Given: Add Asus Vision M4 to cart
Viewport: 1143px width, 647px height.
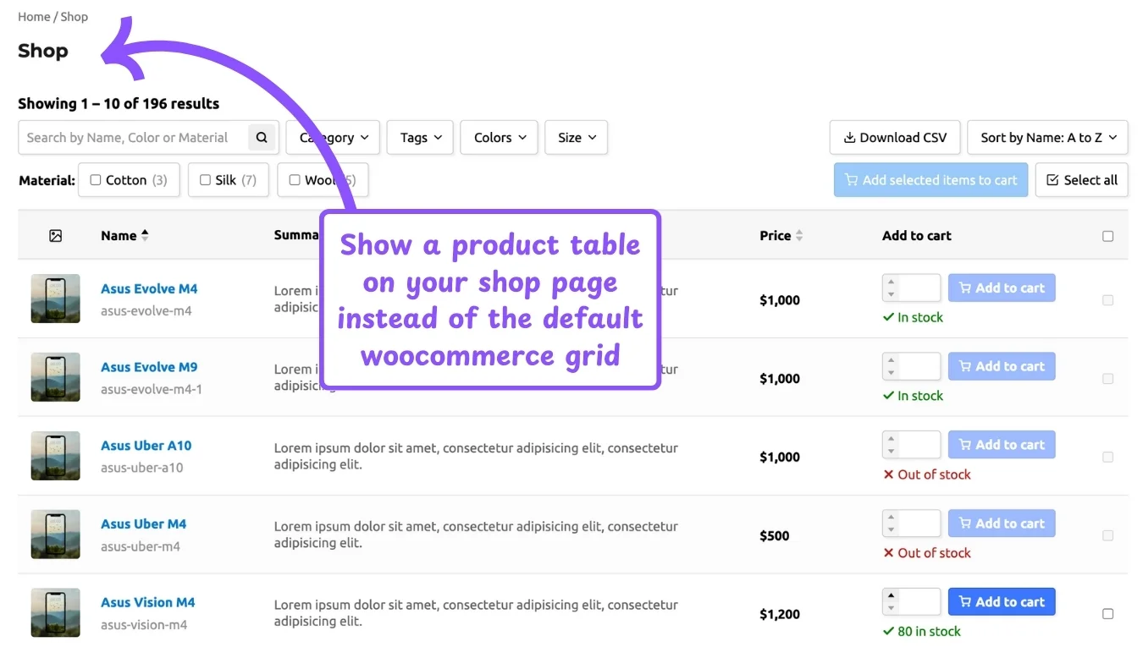Looking at the screenshot, I should point(1002,602).
